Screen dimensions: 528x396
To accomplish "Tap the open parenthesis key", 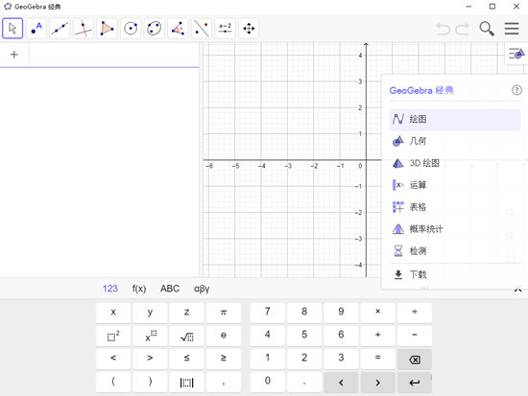I will (113, 382).
